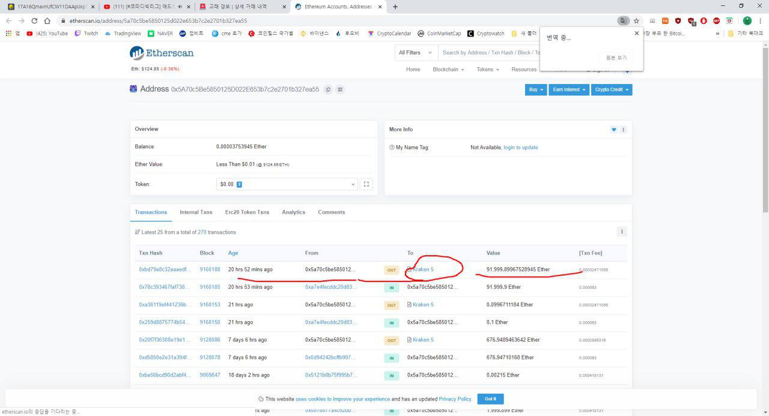
Task: Open Chrome profile avatar
Action: click(747, 20)
